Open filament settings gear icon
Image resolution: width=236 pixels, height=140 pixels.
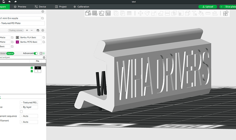tap(43, 30)
